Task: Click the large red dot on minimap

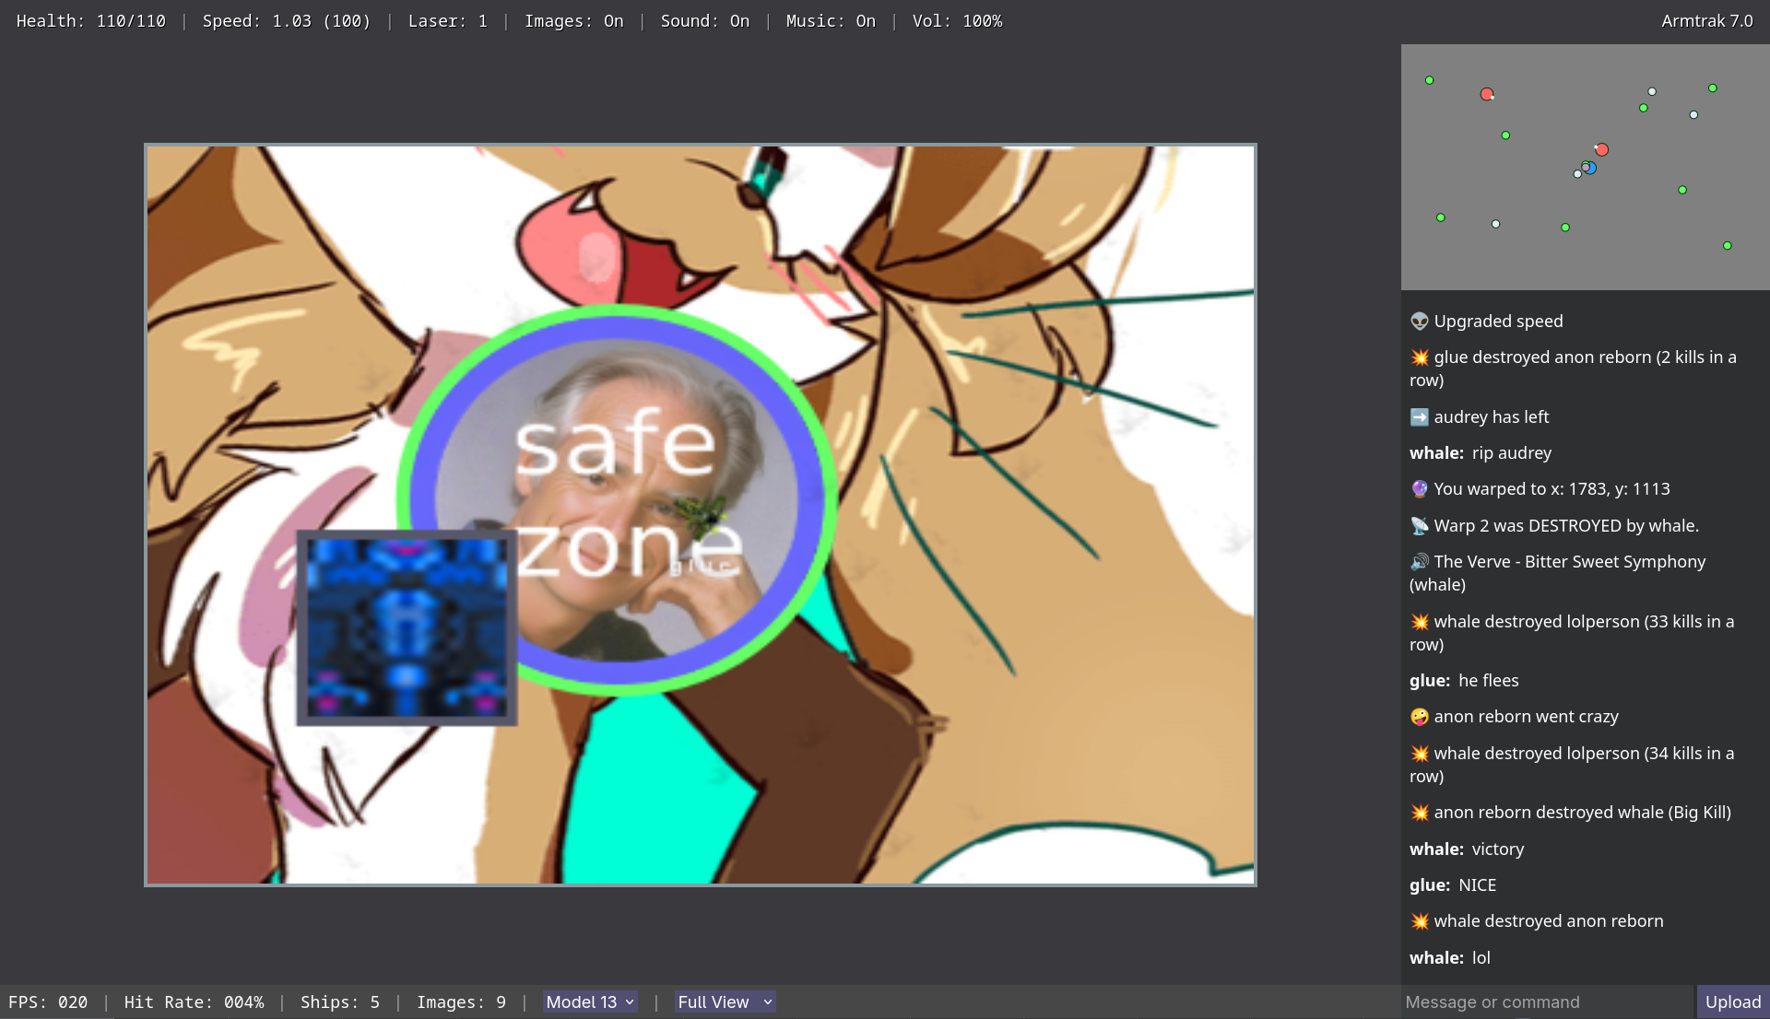Action: click(x=1486, y=94)
